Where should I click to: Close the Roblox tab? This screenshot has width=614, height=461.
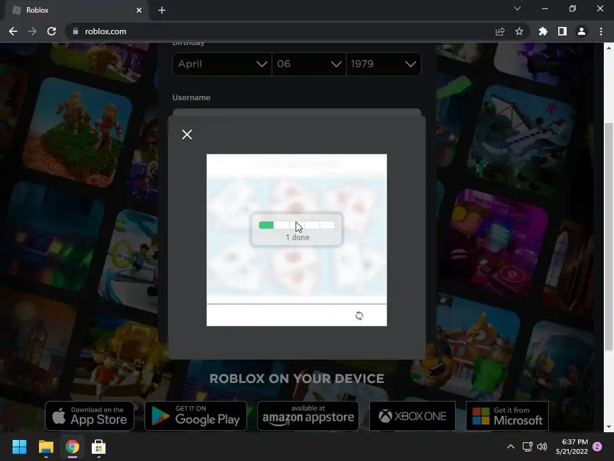pos(139,10)
